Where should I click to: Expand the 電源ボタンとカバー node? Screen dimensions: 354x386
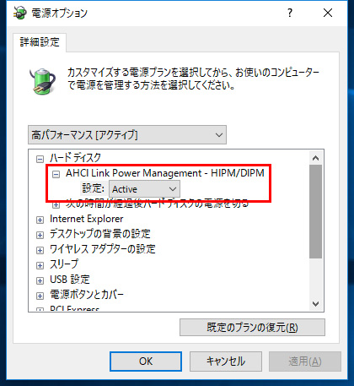(x=40, y=296)
